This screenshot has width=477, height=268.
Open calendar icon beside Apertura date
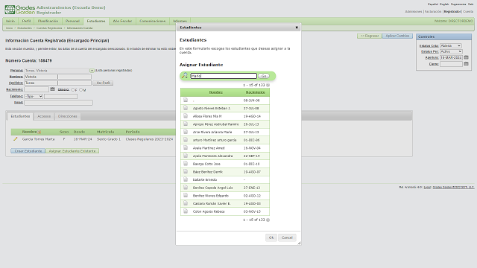(466, 57)
